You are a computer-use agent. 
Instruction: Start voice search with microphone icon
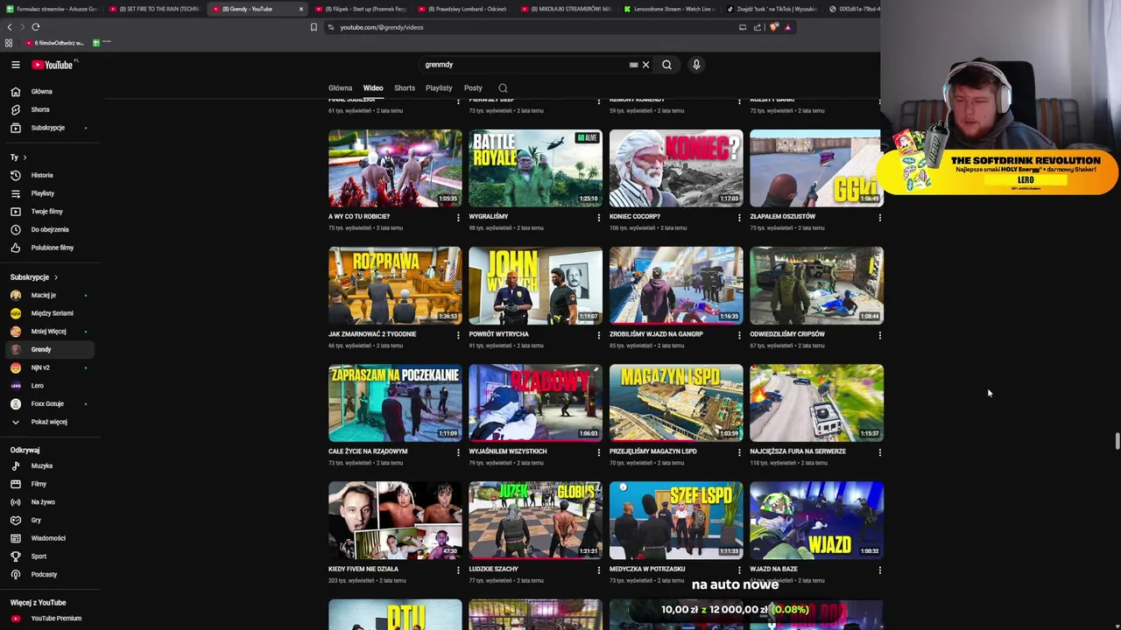pos(696,65)
